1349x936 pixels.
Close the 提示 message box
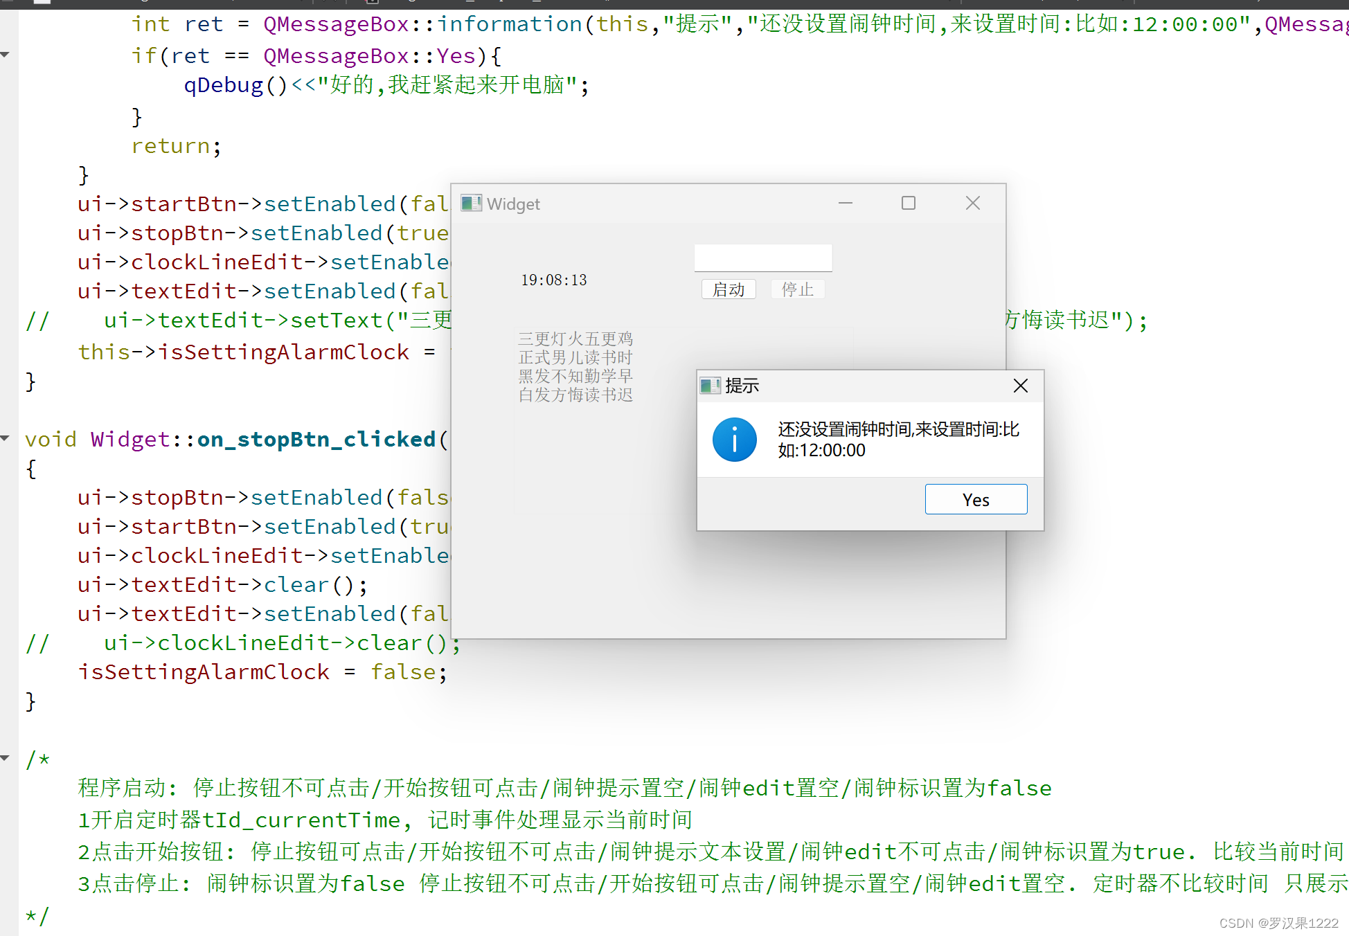[x=1020, y=386]
